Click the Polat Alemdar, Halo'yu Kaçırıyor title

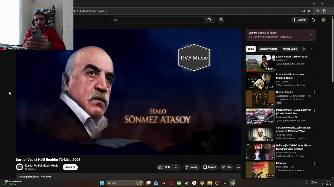tap(293, 112)
